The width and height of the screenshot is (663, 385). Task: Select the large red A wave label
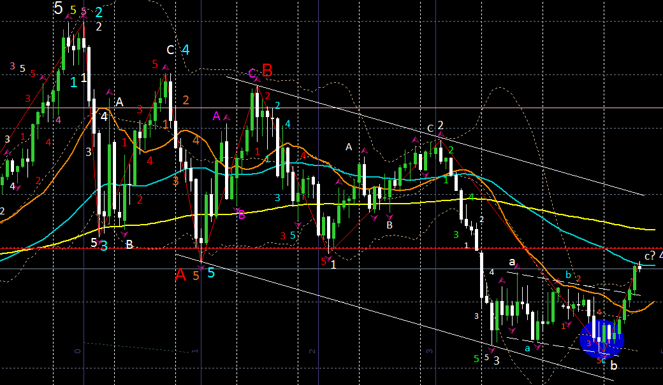[181, 275]
